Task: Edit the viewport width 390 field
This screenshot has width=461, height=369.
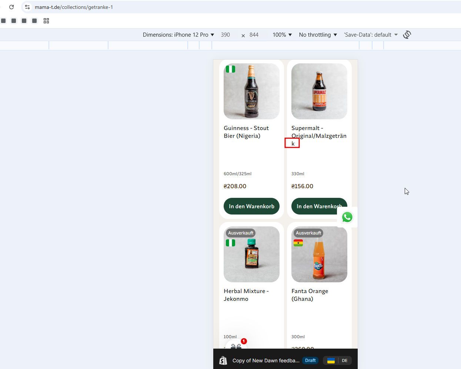Action: tap(226, 35)
